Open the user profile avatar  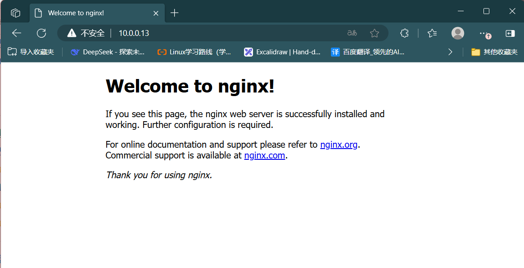click(x=457, y=33)
